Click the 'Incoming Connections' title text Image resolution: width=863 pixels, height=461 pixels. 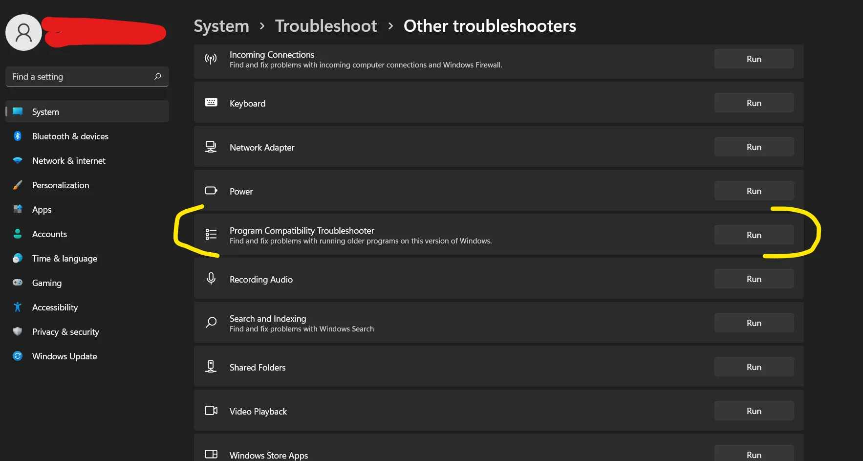[272, 55]
